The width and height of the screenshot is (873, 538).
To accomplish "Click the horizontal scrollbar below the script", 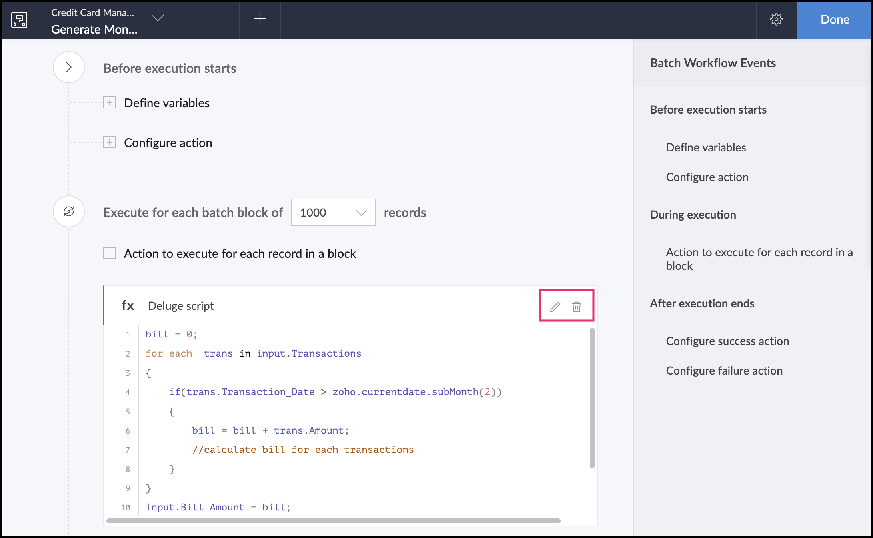I will (x=333, y=521).
